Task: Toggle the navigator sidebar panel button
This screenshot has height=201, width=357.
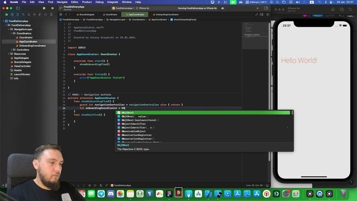Action: [18, 8]
